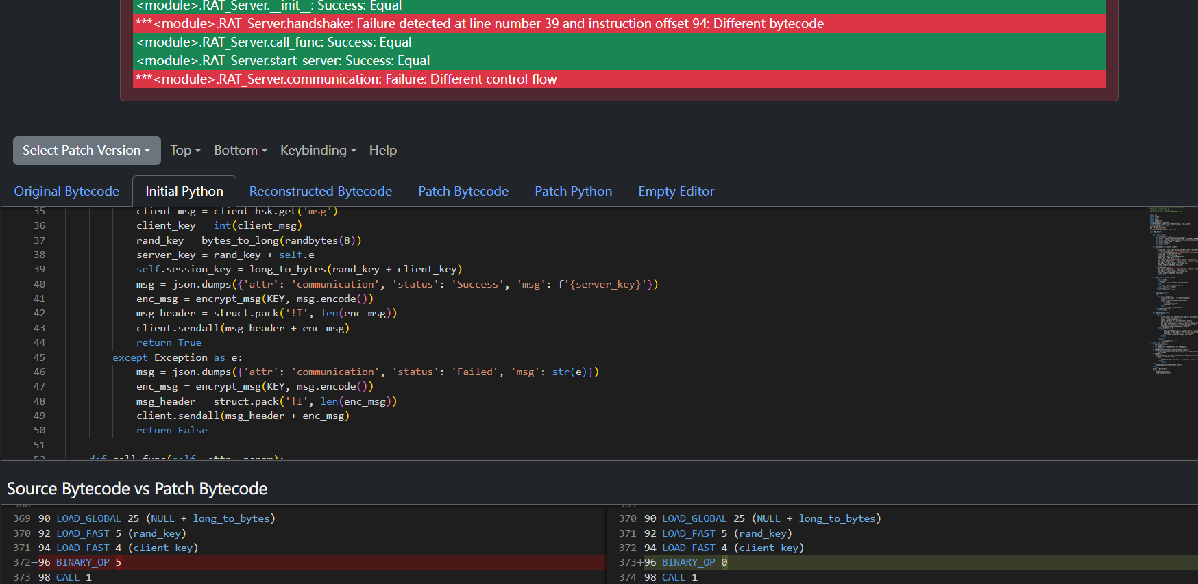Click the RAT_Server.communication failure result row
Image resolution: width=1198 pixels, height=584 pixels.
point(619,79)
